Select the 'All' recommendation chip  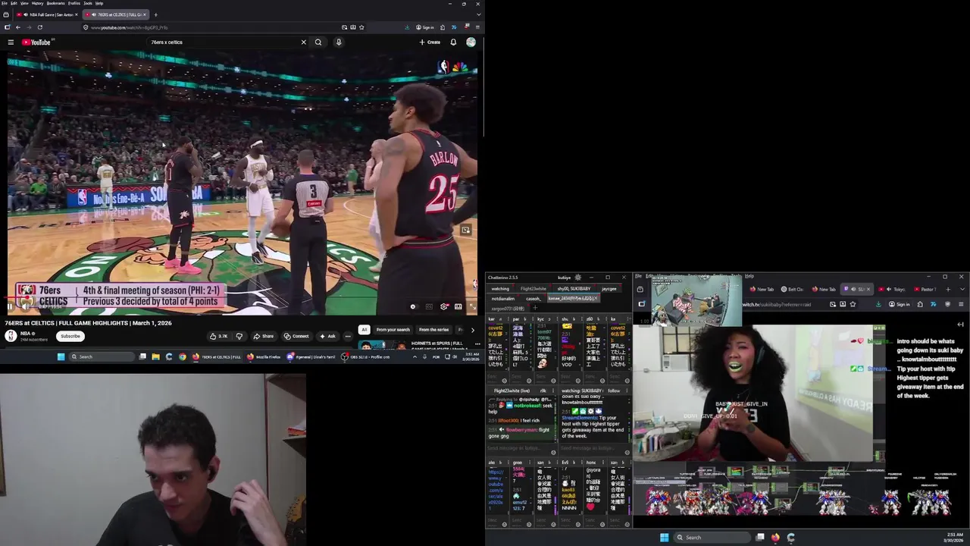click(x=365, y=330)
